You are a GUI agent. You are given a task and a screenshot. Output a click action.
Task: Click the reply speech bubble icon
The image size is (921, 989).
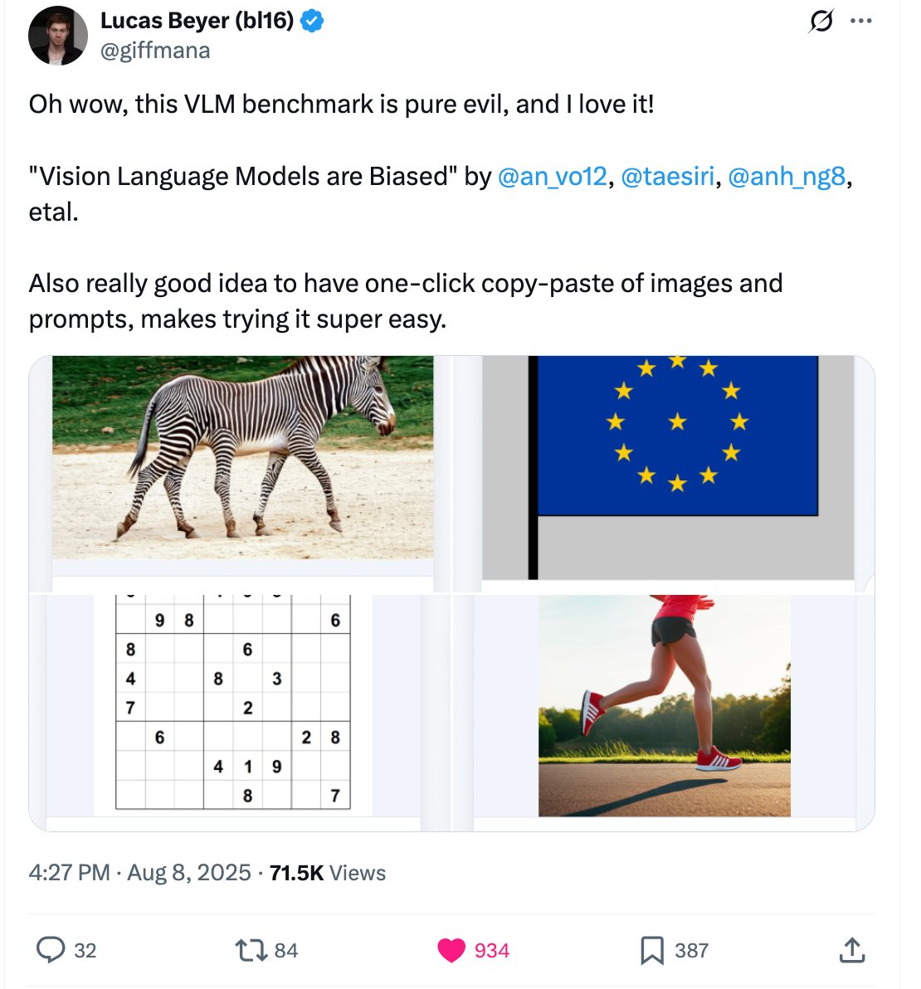51,950
